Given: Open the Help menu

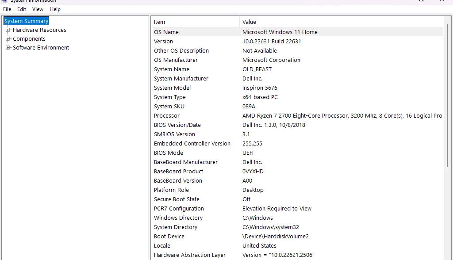Looking at the screenshot, I should point(55,9).
